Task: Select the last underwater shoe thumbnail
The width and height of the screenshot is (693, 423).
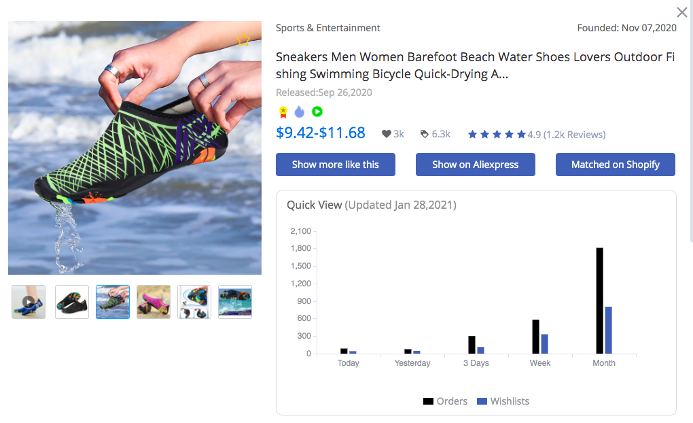Action: coord(235,302)
